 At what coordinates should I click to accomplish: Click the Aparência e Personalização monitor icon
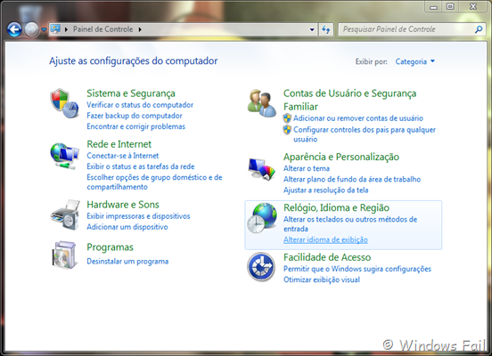261,169
